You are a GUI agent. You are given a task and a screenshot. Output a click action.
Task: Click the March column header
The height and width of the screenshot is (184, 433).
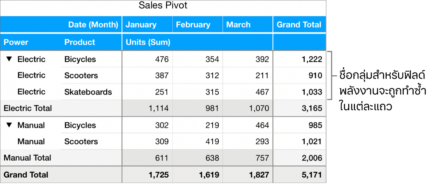(x=239, y=25)
